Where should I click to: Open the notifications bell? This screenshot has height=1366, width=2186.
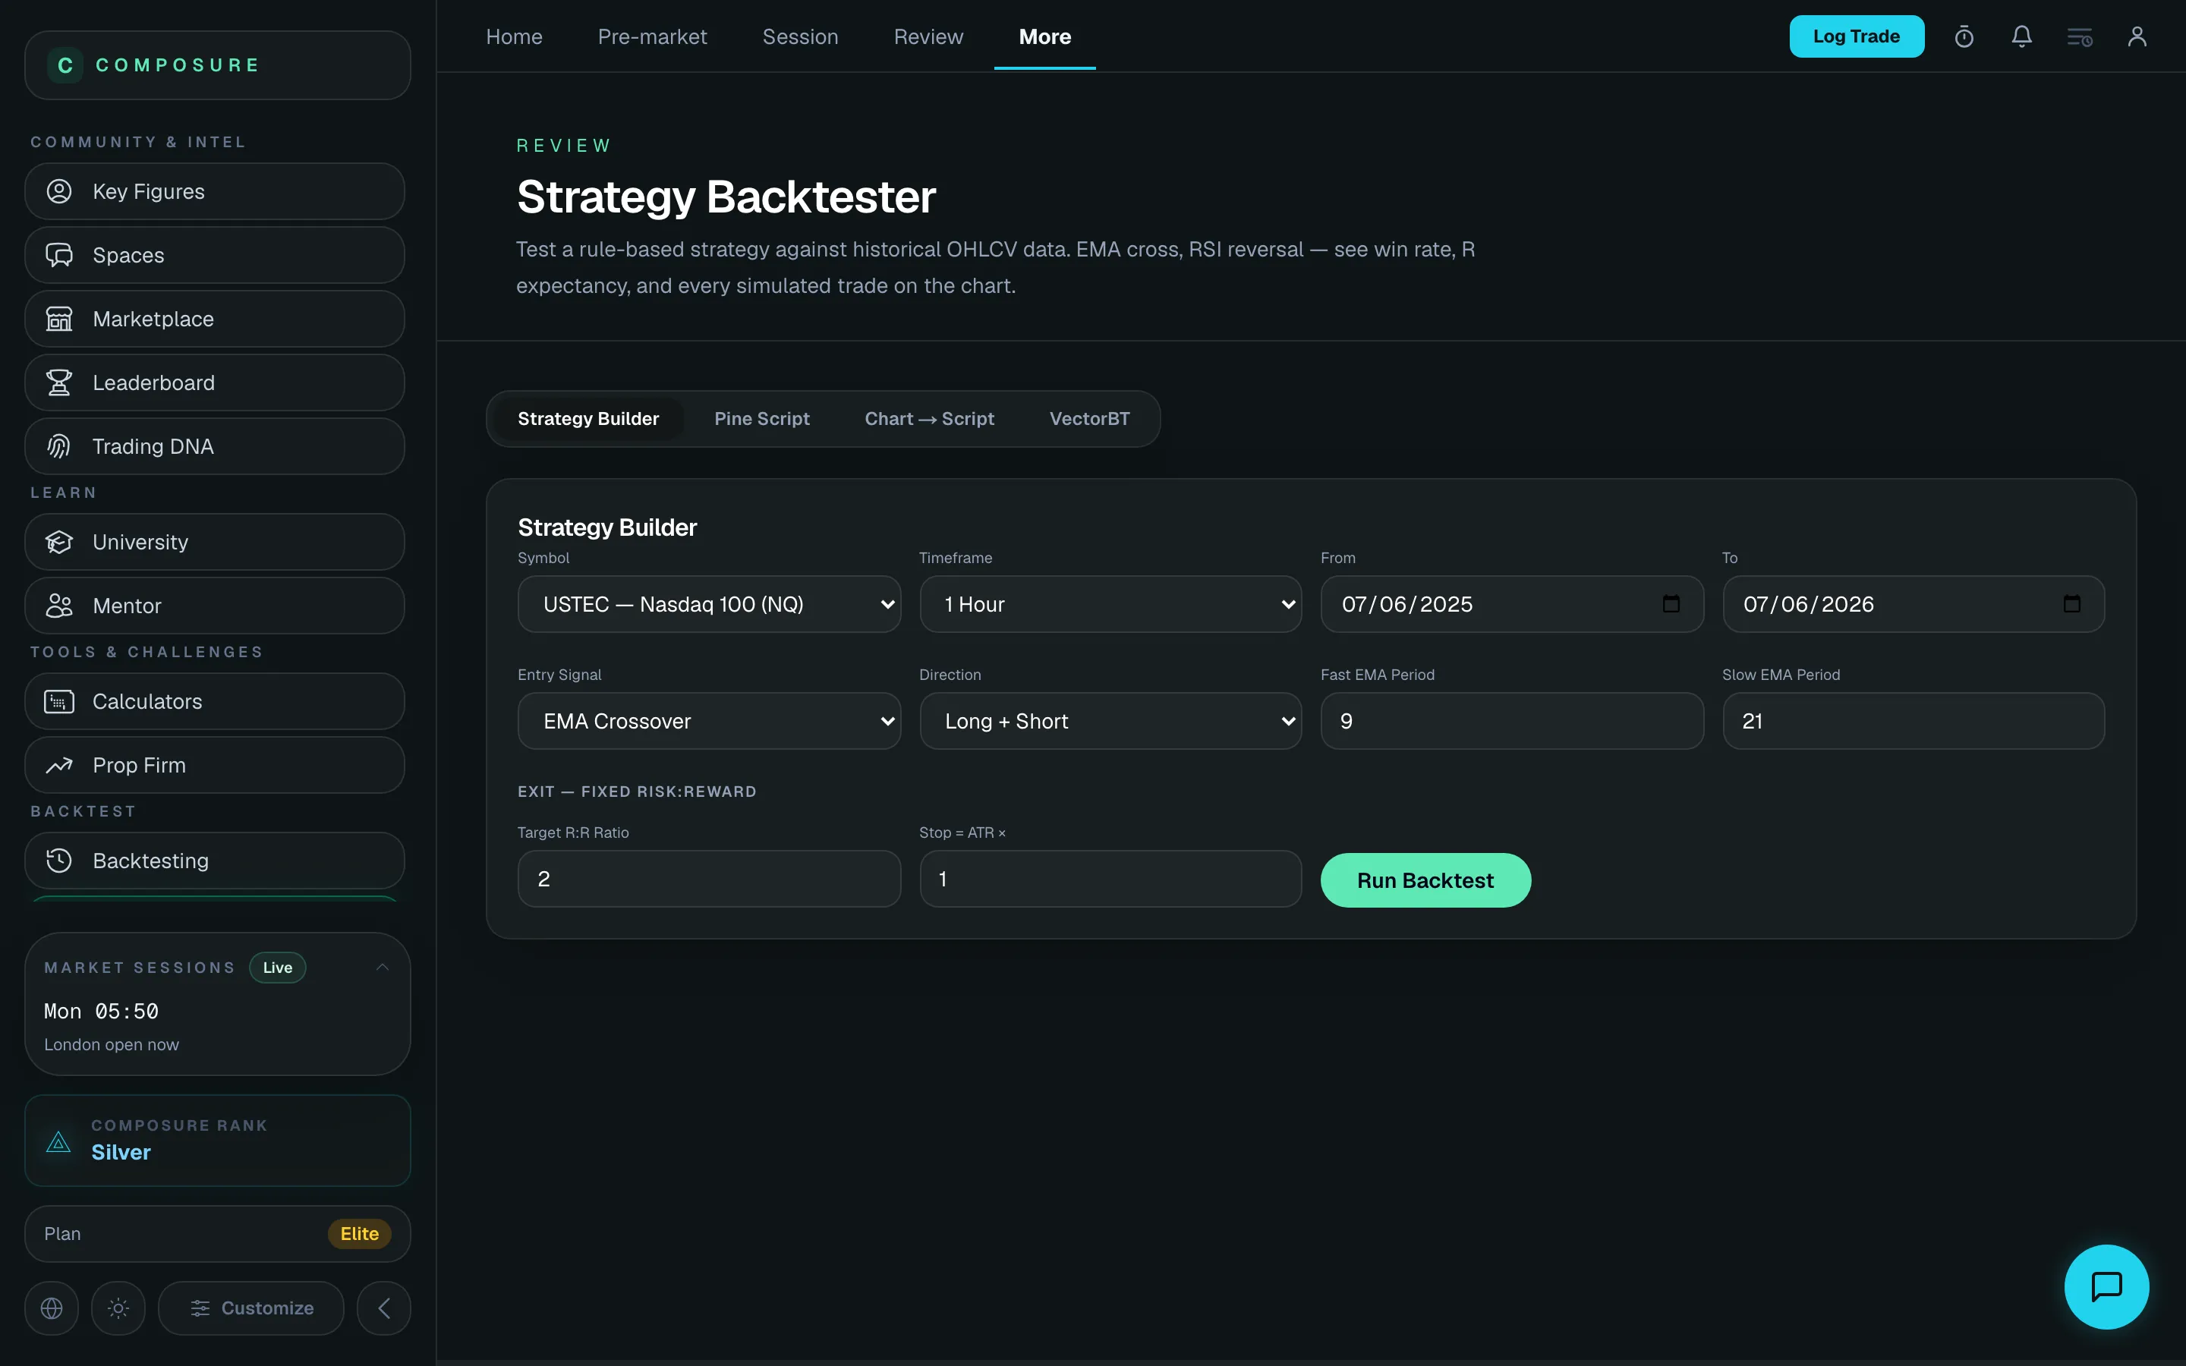(2021, 37)
